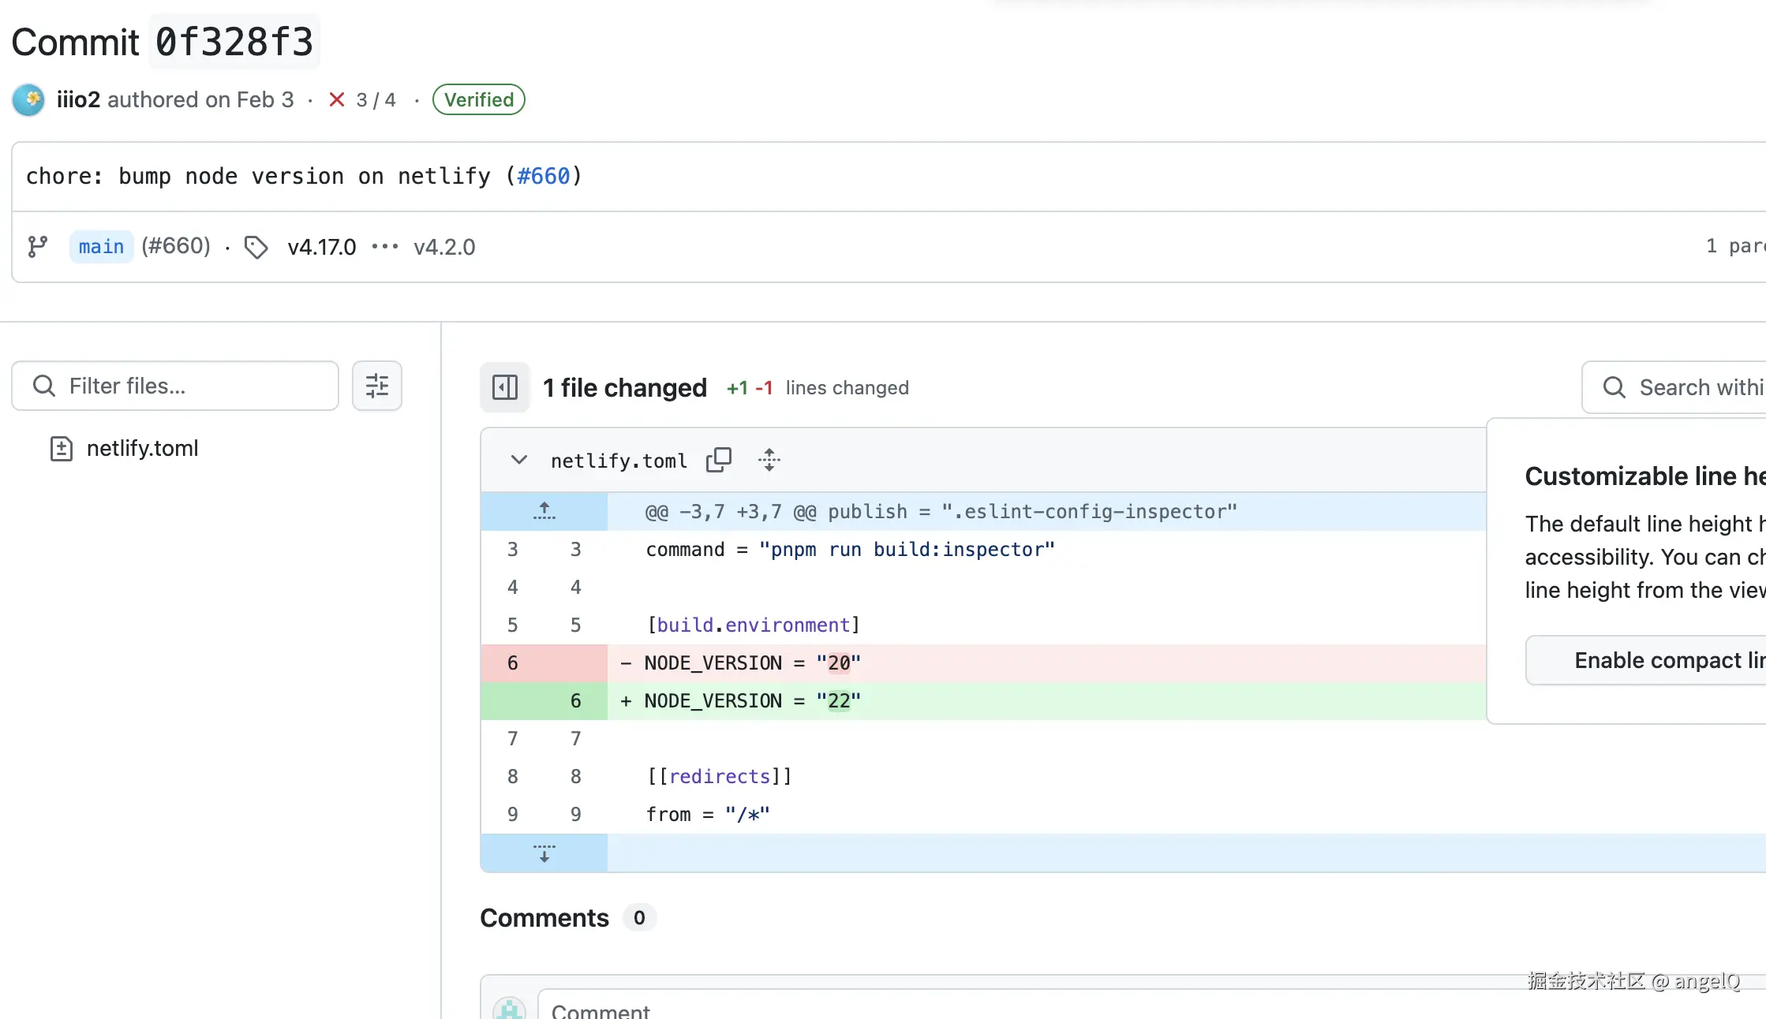
Task: Open failed checks status X icon
Action: tap(337, 100)
